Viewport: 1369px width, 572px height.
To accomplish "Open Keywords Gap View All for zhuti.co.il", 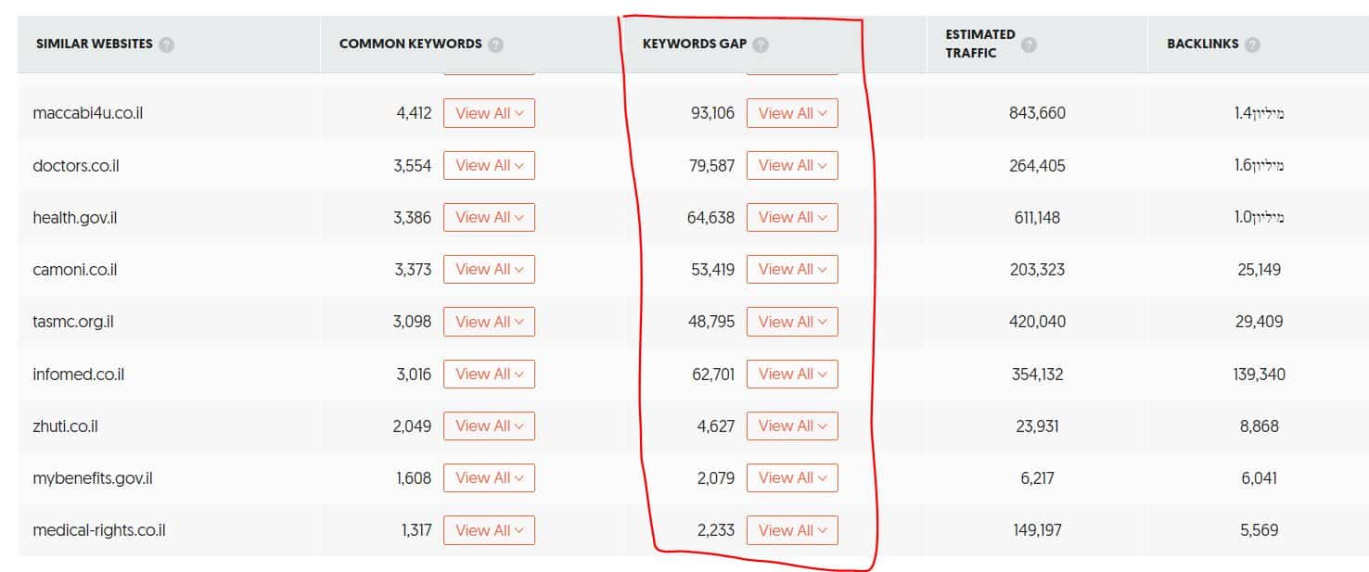I will click(x=792, y=426).
